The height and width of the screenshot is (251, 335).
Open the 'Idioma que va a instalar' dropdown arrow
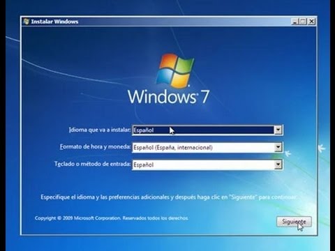(x=278, y=130)
